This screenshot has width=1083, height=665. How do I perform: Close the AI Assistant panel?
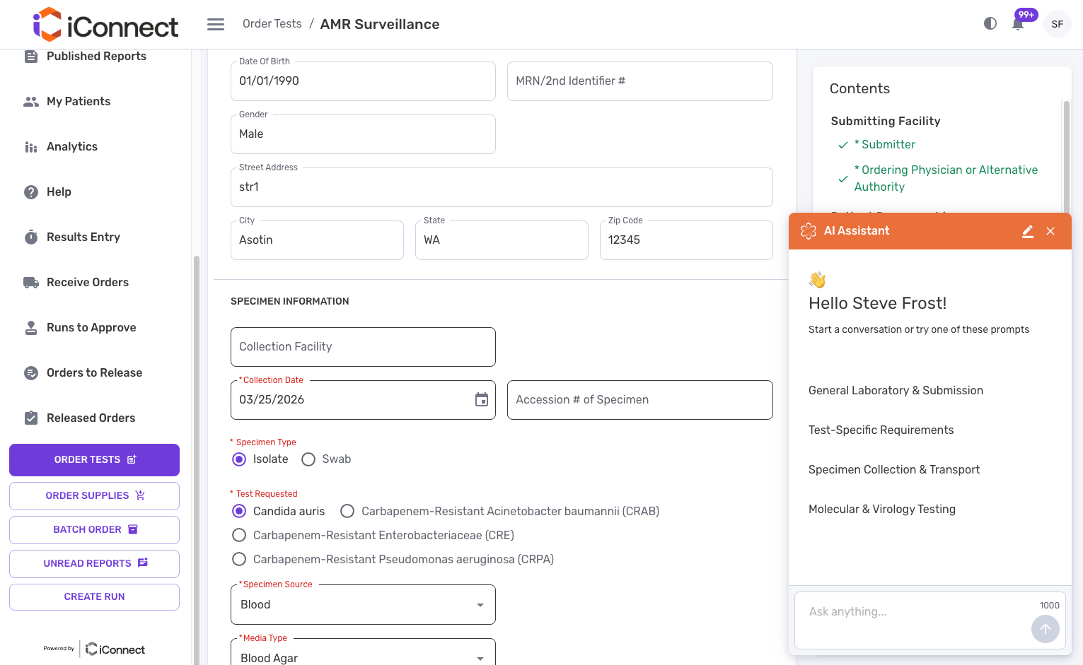1050,231
